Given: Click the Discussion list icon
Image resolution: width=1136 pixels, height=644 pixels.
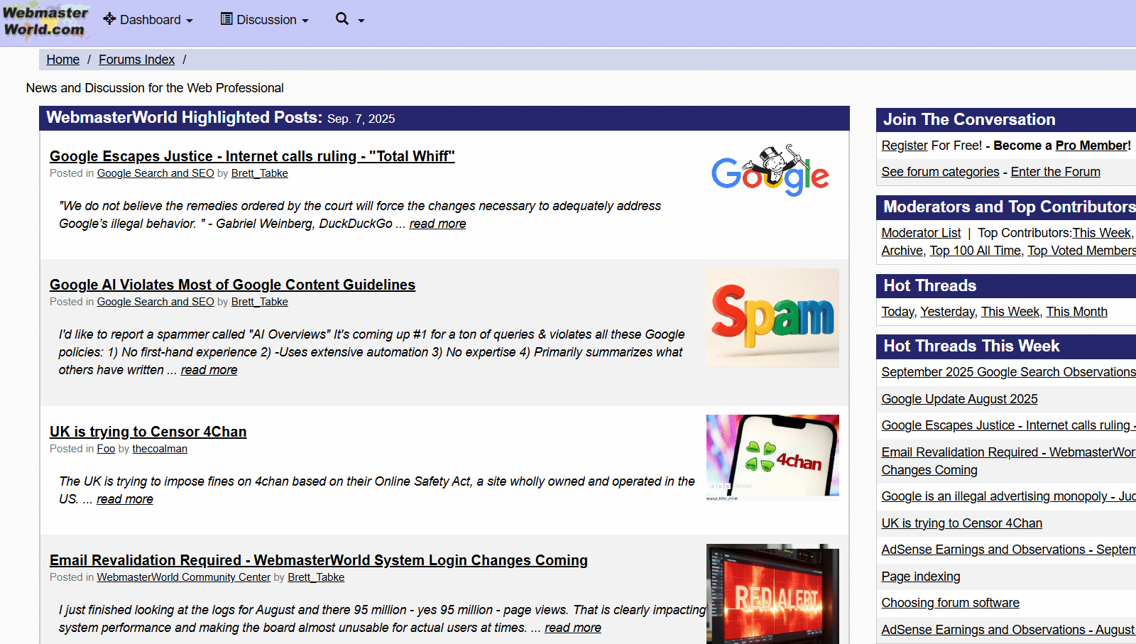Looking at the screenshot, I should click(226, 19).
